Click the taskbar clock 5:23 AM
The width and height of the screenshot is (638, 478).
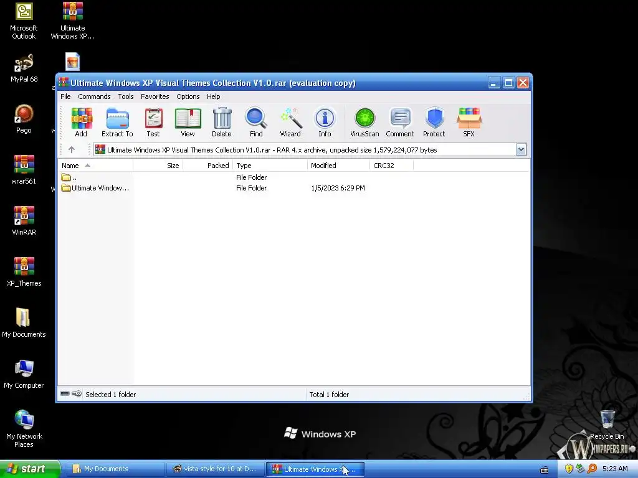[615, 469]
